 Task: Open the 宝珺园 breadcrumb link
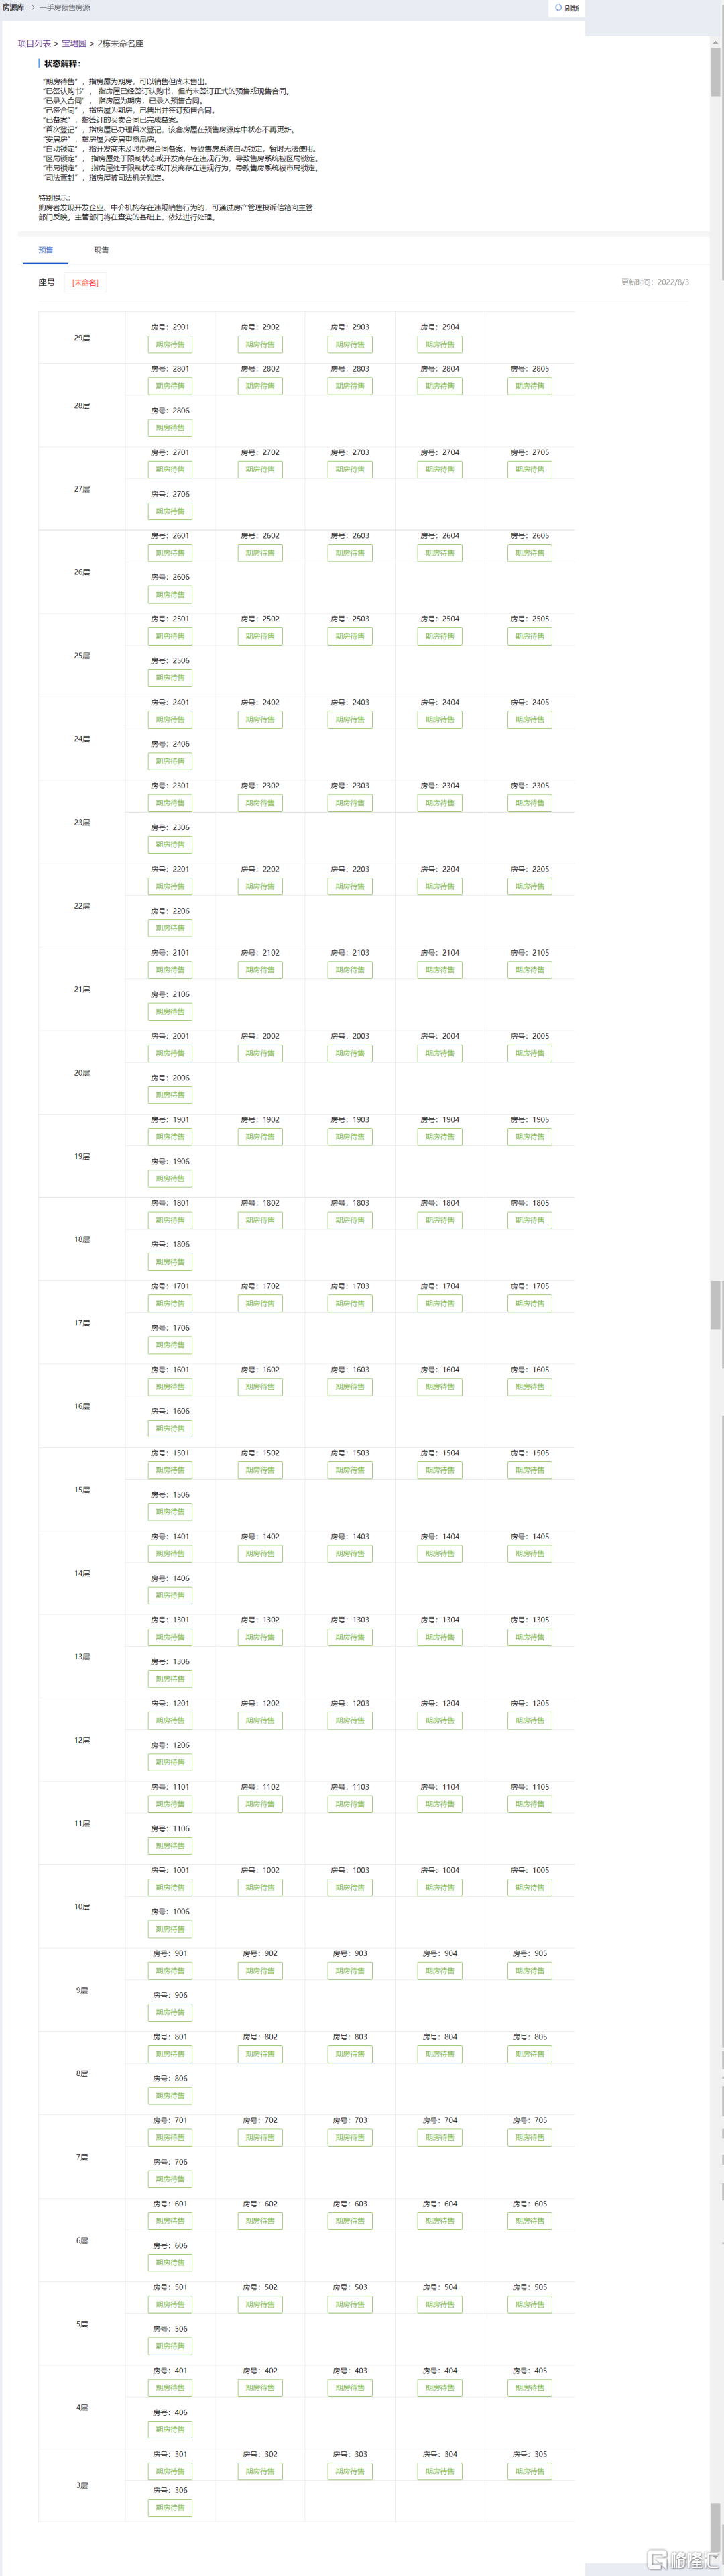pyautogui.click(x=74, y=44)
